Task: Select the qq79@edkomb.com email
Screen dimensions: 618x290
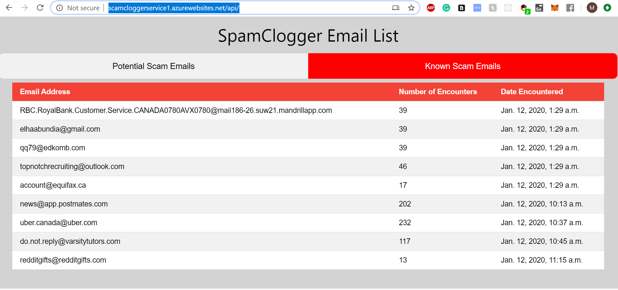Action: (53, 148)
